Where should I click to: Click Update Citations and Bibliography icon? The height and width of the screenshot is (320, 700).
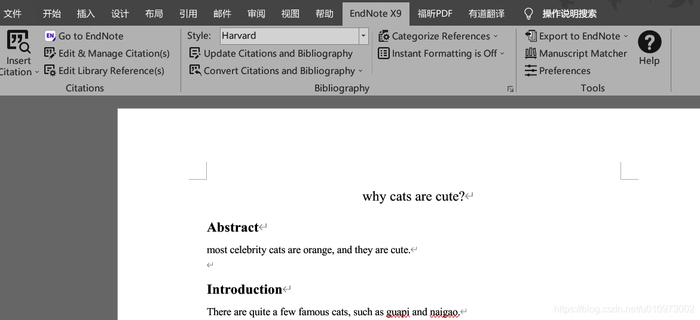[x=195, y=54]
